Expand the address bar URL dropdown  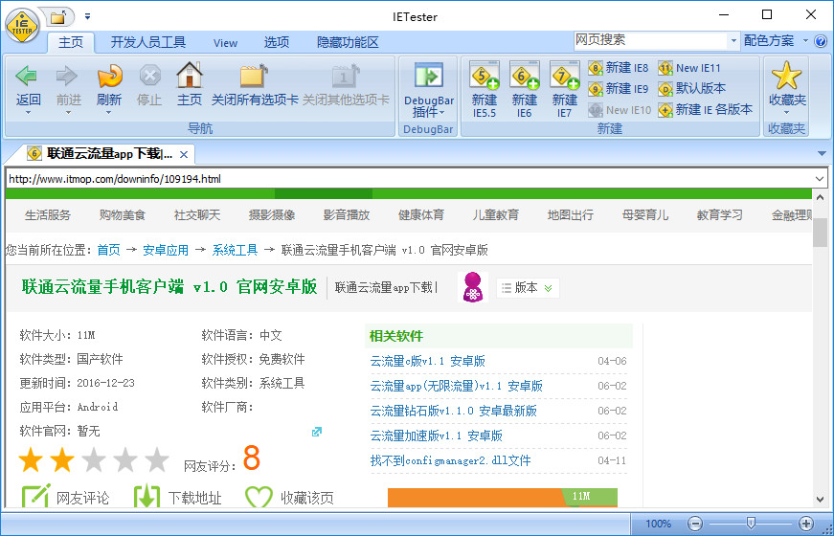819,179
